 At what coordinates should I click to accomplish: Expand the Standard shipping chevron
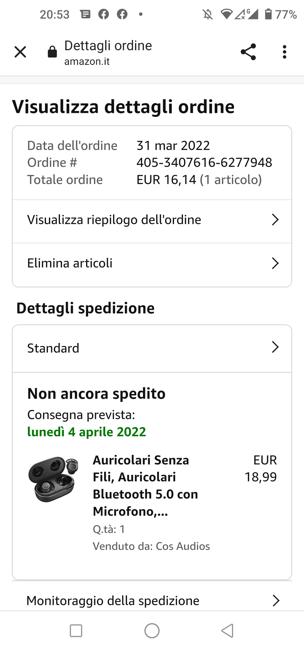[x=275, y=347]
